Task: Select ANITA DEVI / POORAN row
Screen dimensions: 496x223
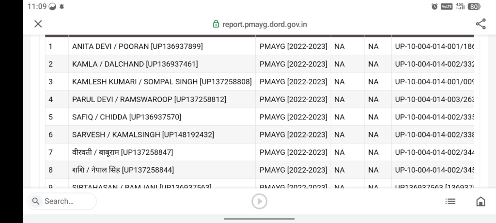Action: click(137, 46)
